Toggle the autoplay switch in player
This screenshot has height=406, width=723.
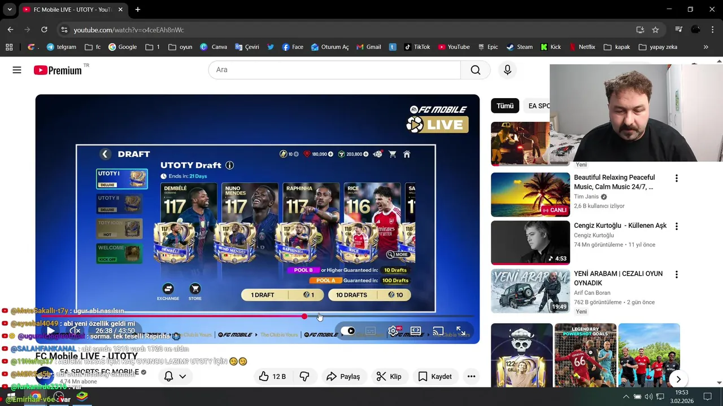pyautogui.click(x=349, y=331)
